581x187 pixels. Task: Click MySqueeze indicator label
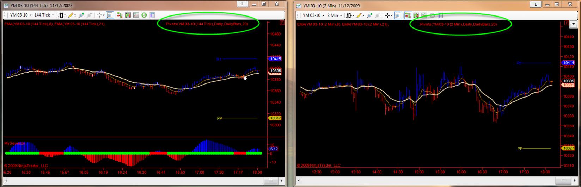(x=14, y=143)
